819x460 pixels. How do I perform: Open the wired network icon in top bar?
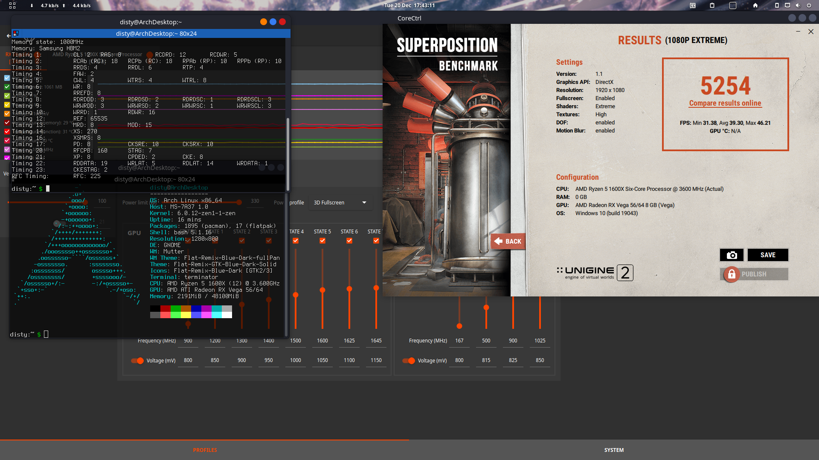[787, 6]
